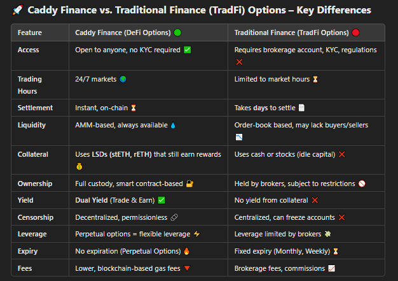
Task: Click the red X after 'No yield from collateral'
Action: 315,200
